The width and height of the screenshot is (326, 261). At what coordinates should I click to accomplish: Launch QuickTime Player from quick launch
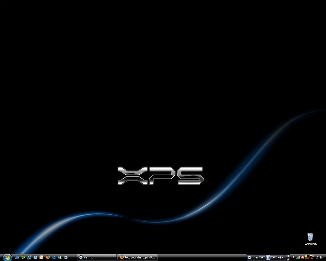click(x=54, y=257)
